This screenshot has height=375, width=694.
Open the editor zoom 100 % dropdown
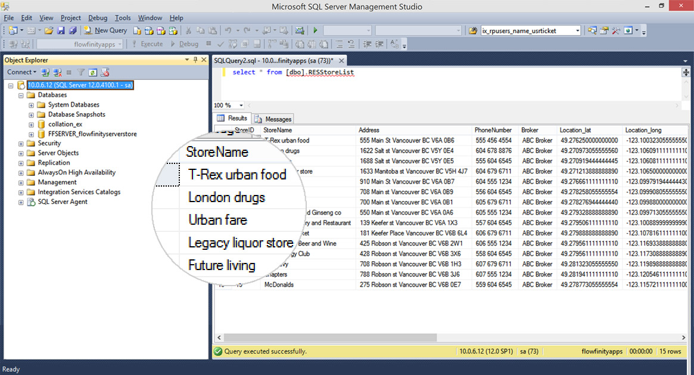pyautogui.click(x=241, y=106)
